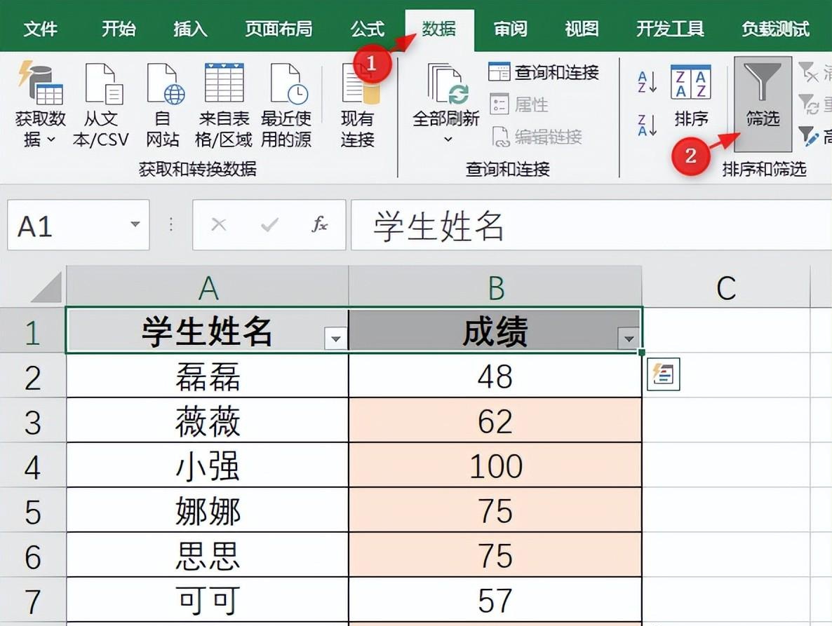This screenshot has height=626, width=832.
Task: Sort descending with the Z-A icon
Action: coord(648,125)
